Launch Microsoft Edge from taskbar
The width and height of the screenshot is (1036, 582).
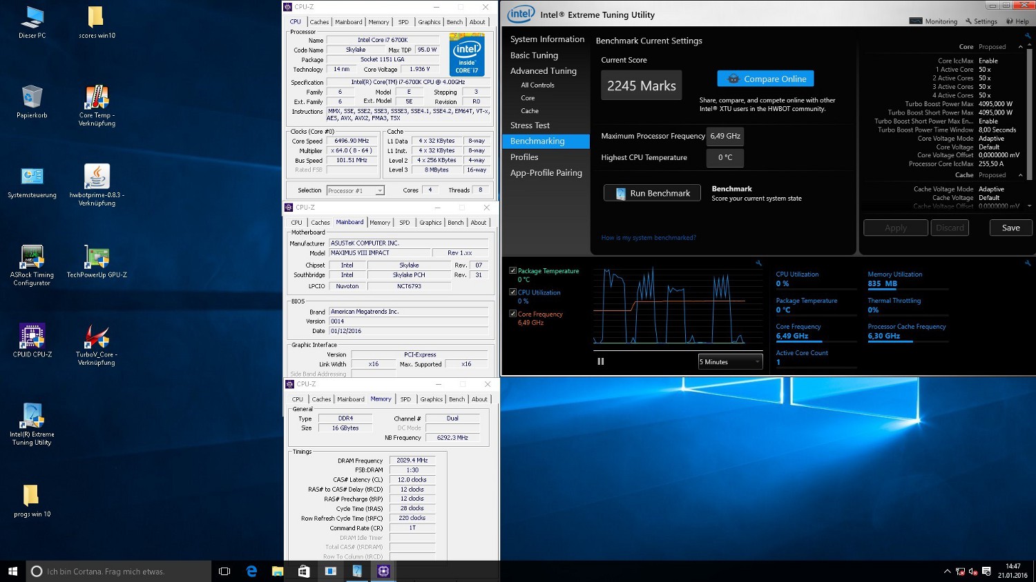(x=251, y=571)
